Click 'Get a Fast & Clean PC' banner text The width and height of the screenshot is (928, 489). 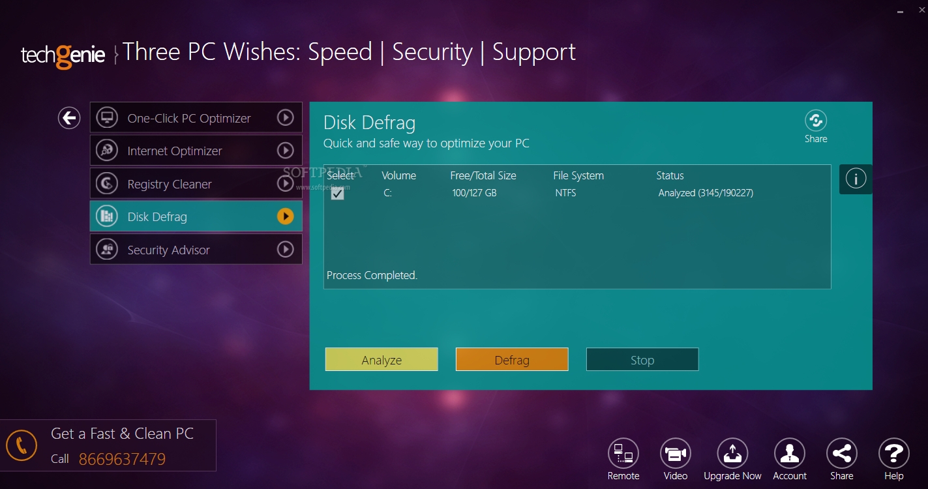[122, 434]
